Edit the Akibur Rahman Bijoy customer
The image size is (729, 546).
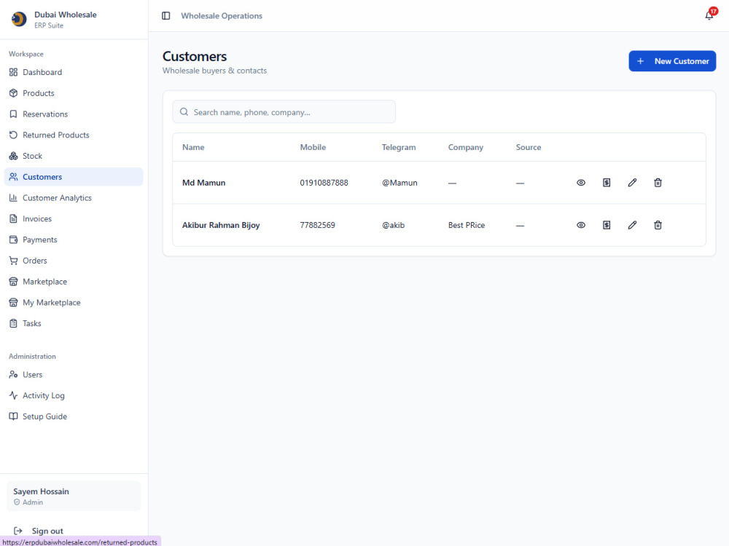point(632,225)
